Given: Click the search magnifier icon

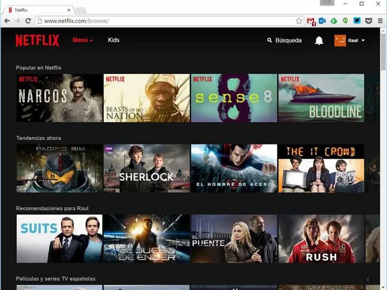Looking at the screenshot, I should (270, 40).
